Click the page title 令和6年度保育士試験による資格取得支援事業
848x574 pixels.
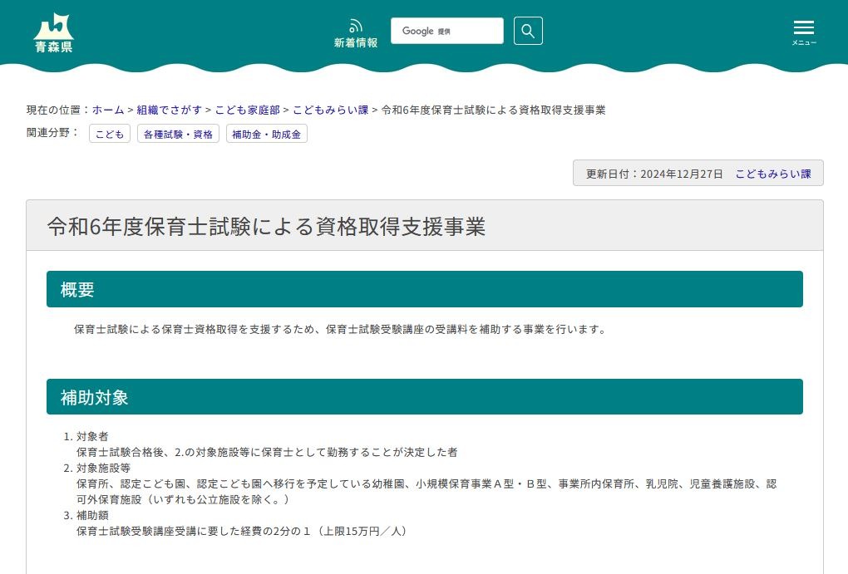(x=267, y=225)
